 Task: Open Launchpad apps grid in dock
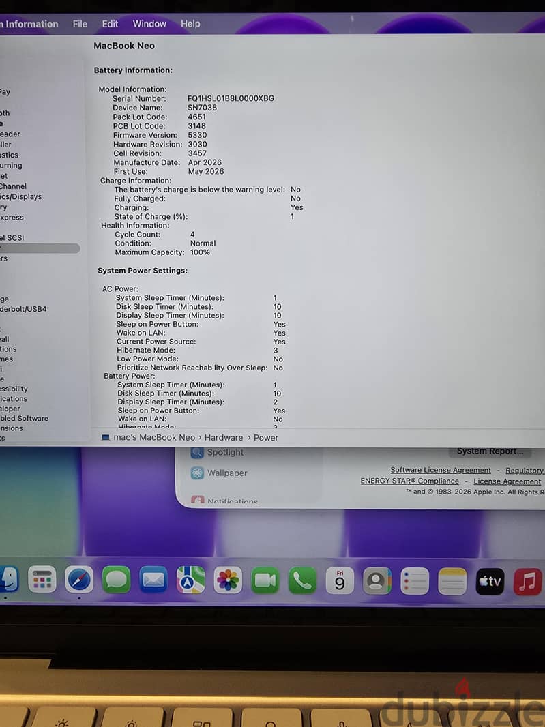[42, 579]
